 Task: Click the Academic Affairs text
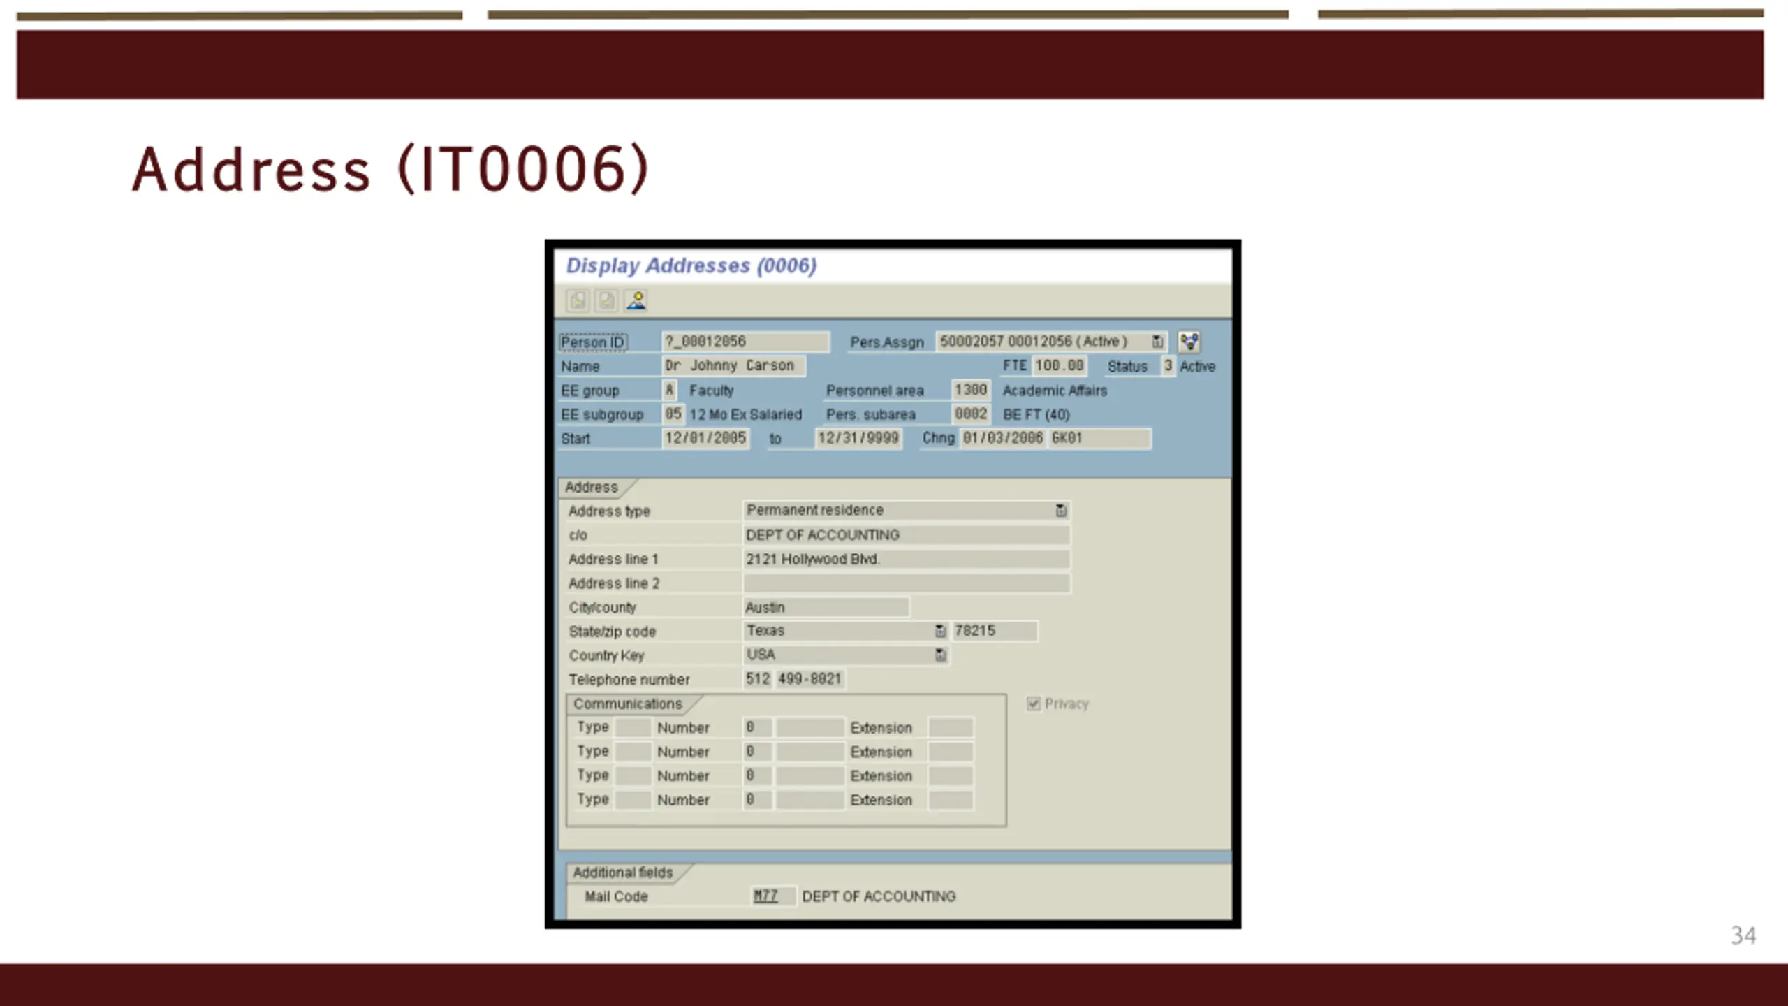click(x=1055, y=391)
